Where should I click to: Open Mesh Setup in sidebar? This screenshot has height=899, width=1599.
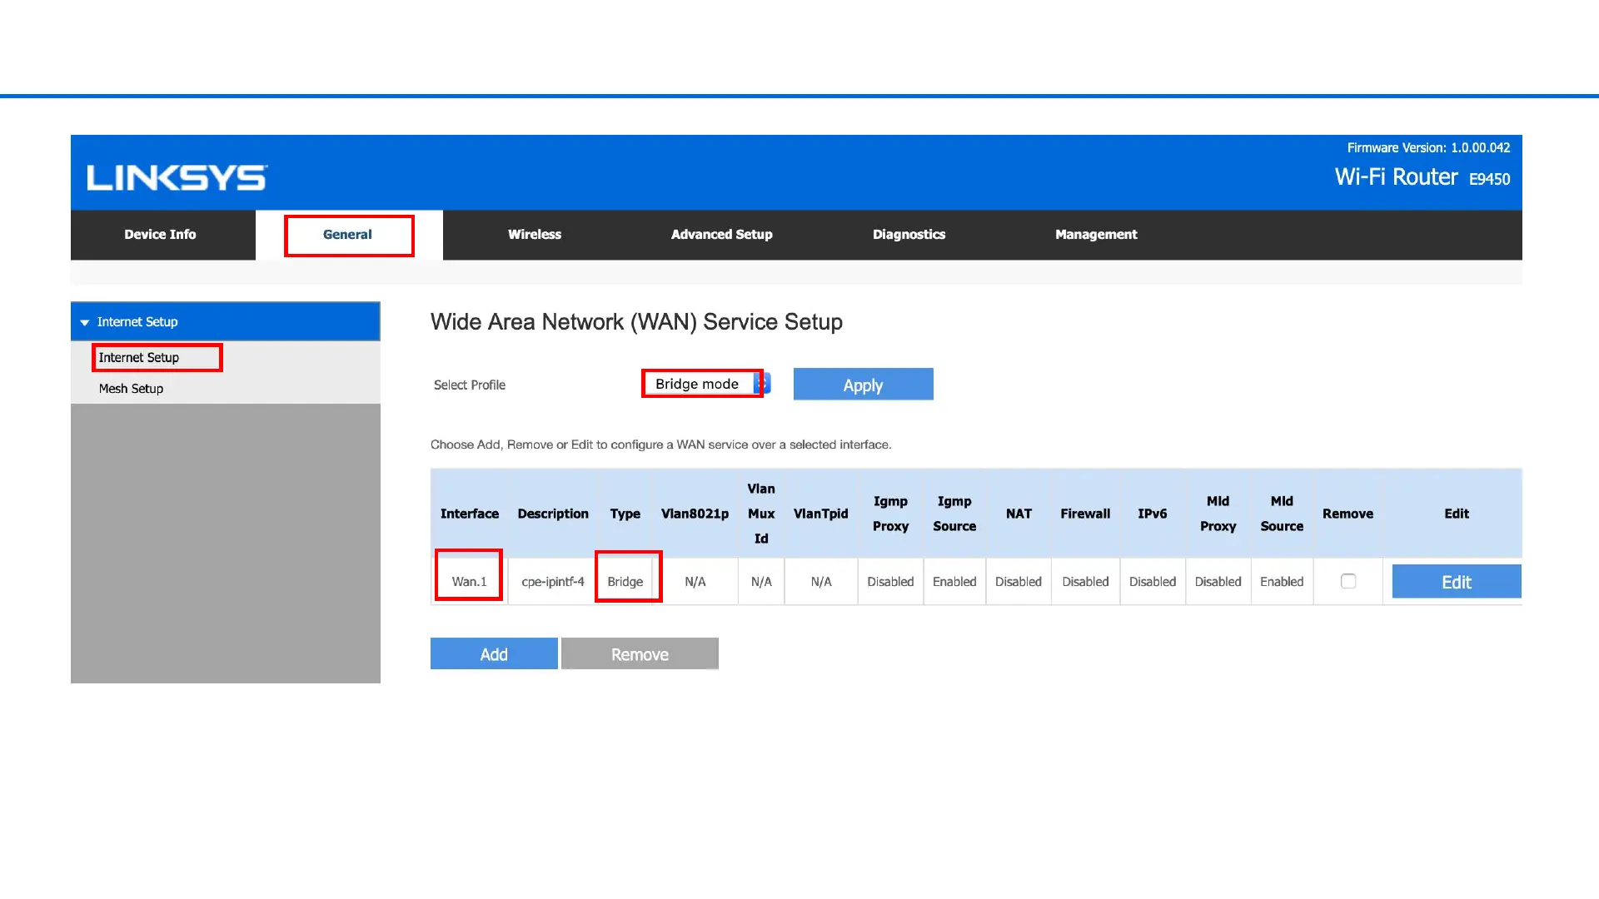[x=131, y=389]
